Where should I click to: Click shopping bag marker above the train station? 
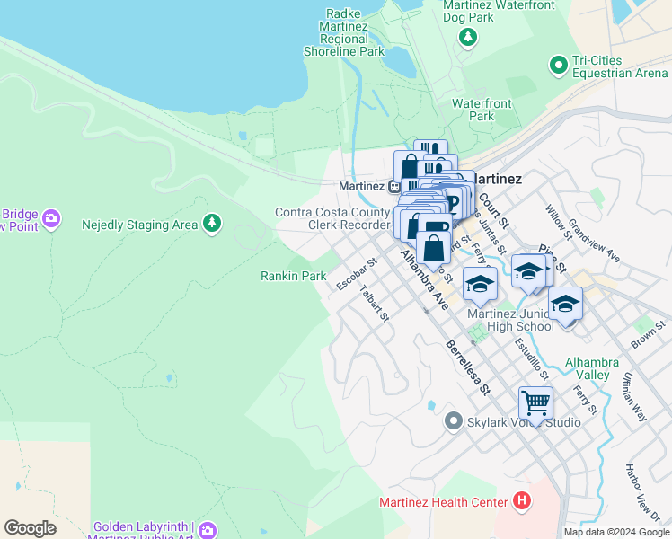click(x=407, y=164)
